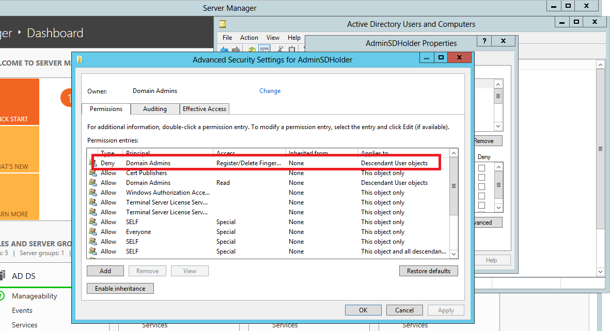Viewport: 610px width, 331px height.
Task: Click the folder icon in Advanced Security title bar
Action: (x=80, y=59)
